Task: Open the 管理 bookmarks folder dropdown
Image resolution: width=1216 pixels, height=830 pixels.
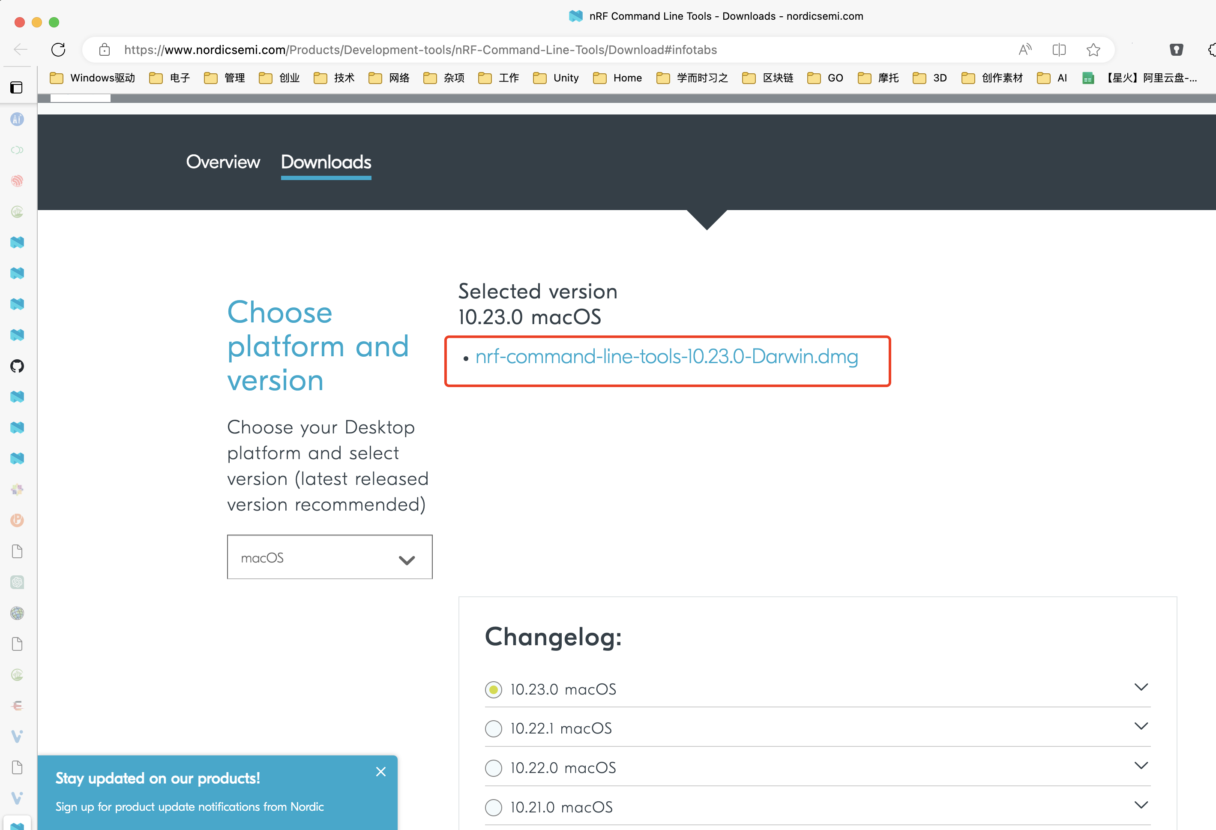Action: (225, 78)
